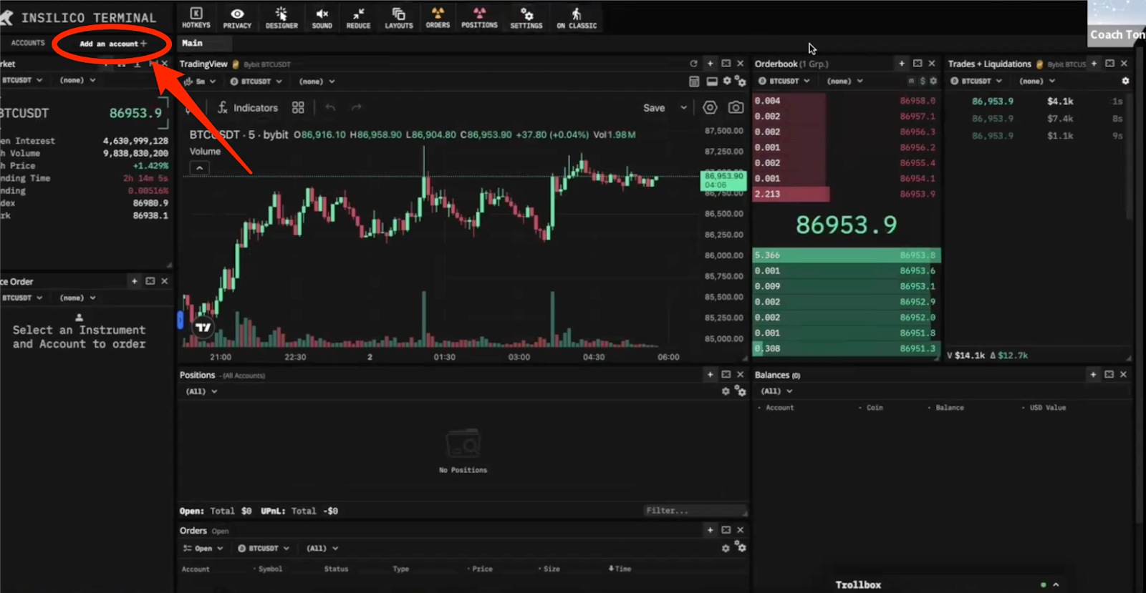Undo last chart action

[x=330, y=107]
